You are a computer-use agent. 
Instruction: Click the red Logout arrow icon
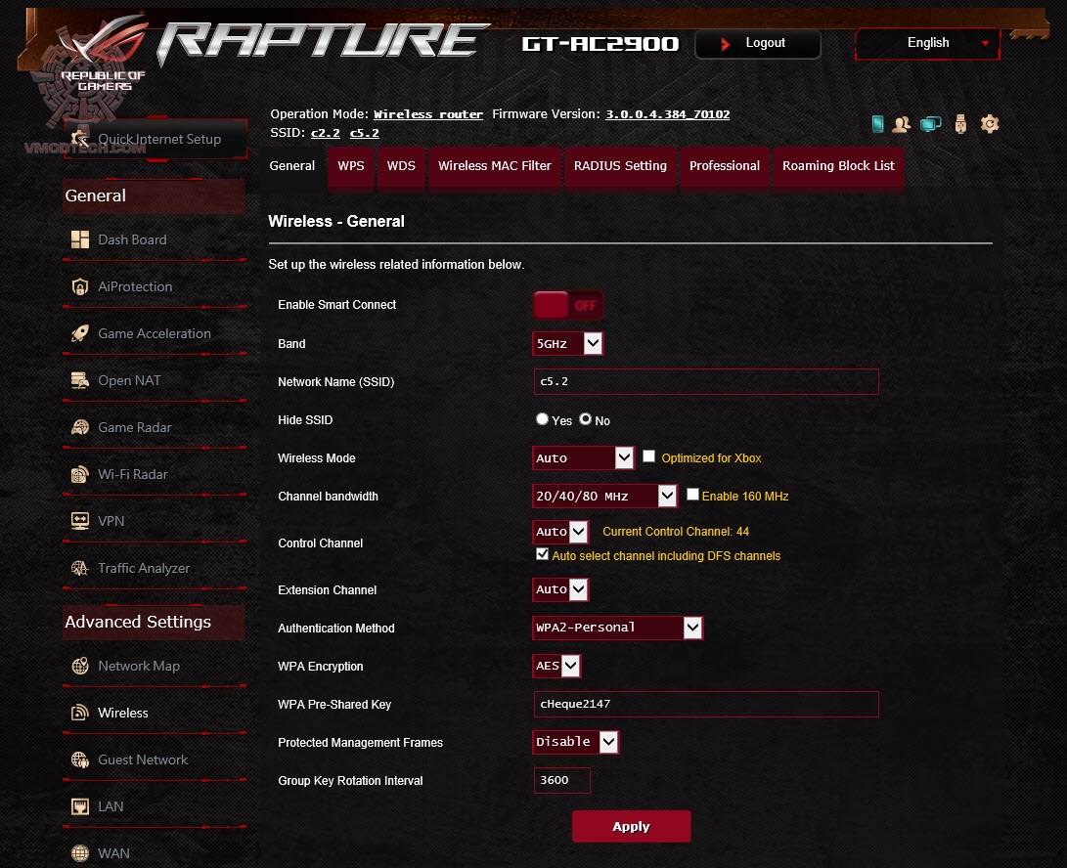pyautogui.click(x=726, y=44)
